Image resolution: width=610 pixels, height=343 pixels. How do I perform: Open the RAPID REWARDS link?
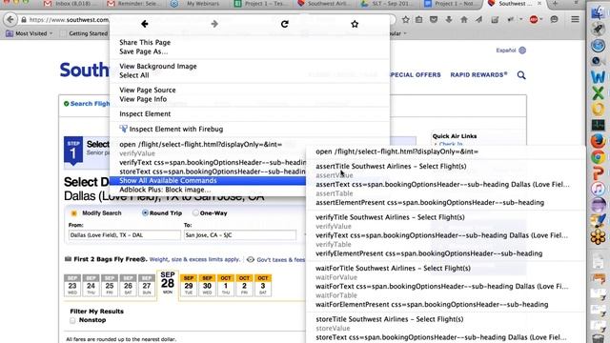478,74
